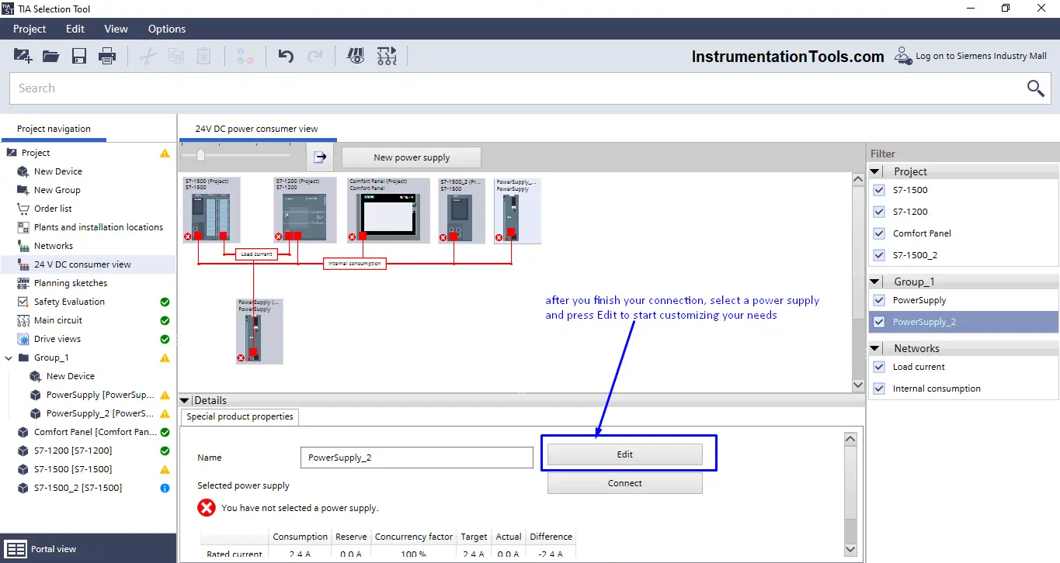Viewport: 1060px width, 563px height.
Task: Select the S7-1200 device thumbnail
Action: pyautogui.click(x=305, y=210)
